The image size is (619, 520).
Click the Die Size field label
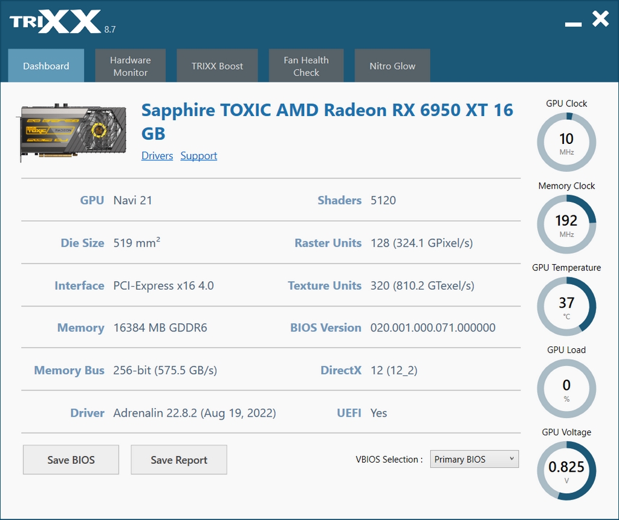[82, 243]
